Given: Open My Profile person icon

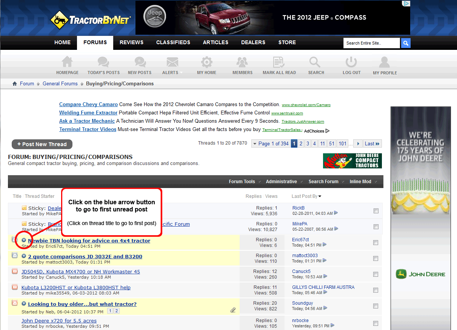Looking at the screenshot, I should click(x=385, y=62).
